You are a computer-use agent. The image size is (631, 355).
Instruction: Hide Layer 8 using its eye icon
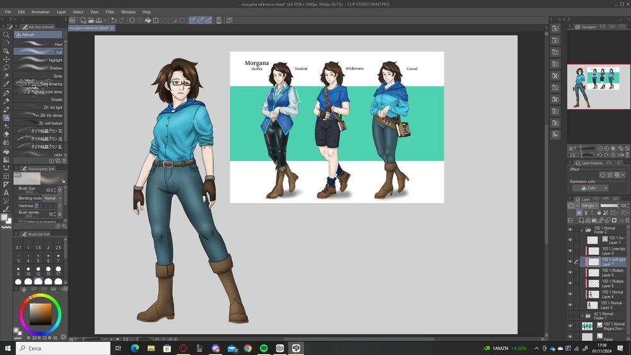pos(570,251)
